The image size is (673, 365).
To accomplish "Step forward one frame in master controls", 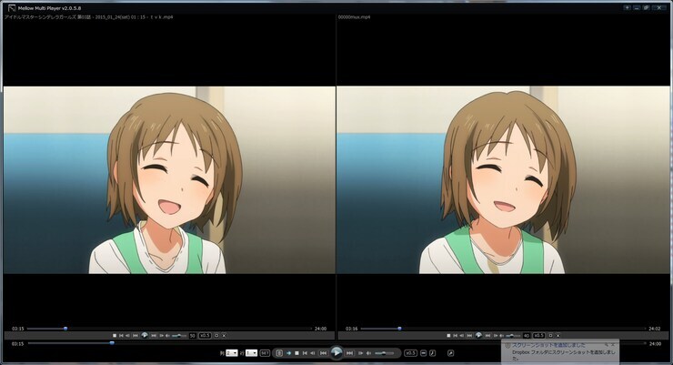I will (x=360, y=353).
